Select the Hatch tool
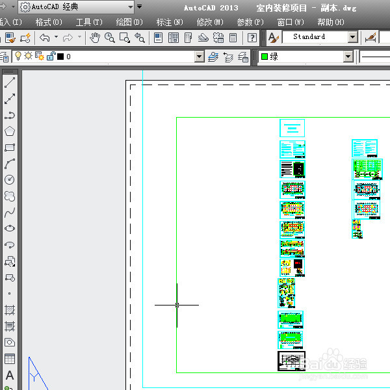Viewport: 390px width, 390px height. pyautogui.click(x=10, y=310)
